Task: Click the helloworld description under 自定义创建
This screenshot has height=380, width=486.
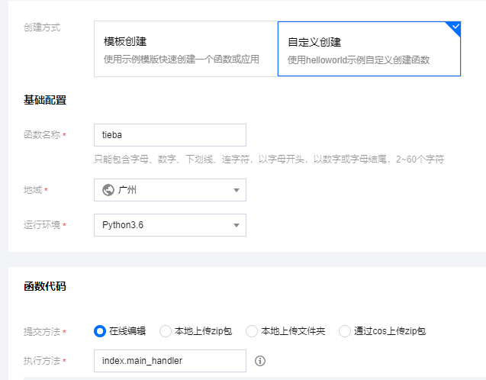Action: tap(359, 60)
